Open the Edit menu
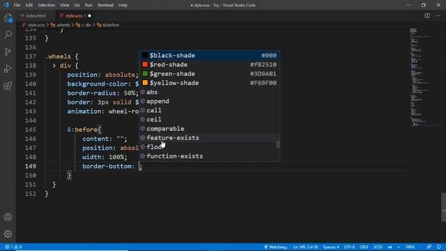Screen dimensions: 446x251 pos(29,5)
